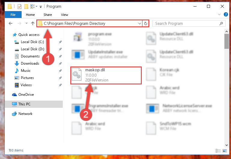The image size is (231, 159).
Task: Click pin icon beside Downloads
Action: click(x=60, y=63)
